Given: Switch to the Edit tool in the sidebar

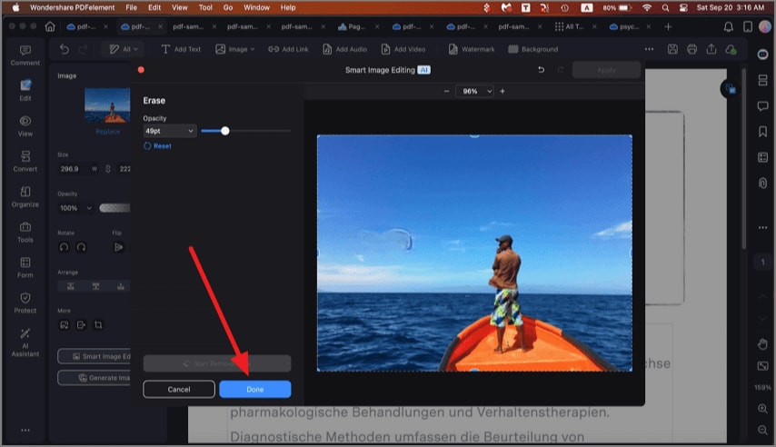Looking at the screenshot, I should (x=25, y=91).
